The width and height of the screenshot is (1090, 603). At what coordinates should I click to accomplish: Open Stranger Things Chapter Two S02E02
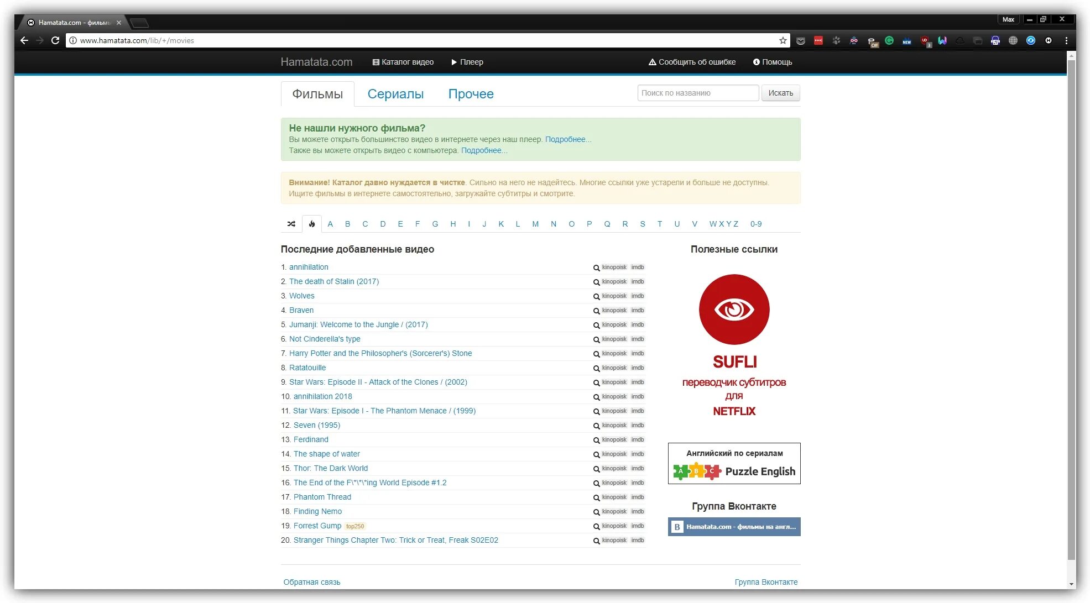396,540
